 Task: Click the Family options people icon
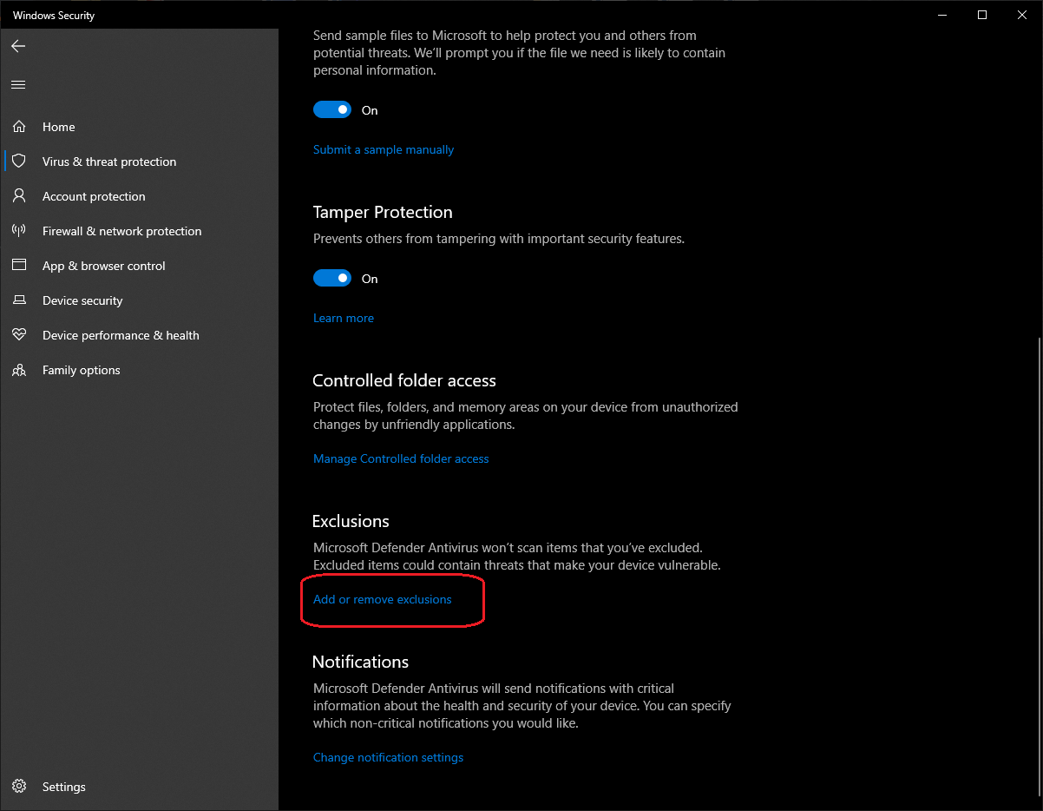(19, 370)
